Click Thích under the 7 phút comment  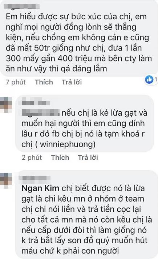pyautogui.click(x=44, y=82)
